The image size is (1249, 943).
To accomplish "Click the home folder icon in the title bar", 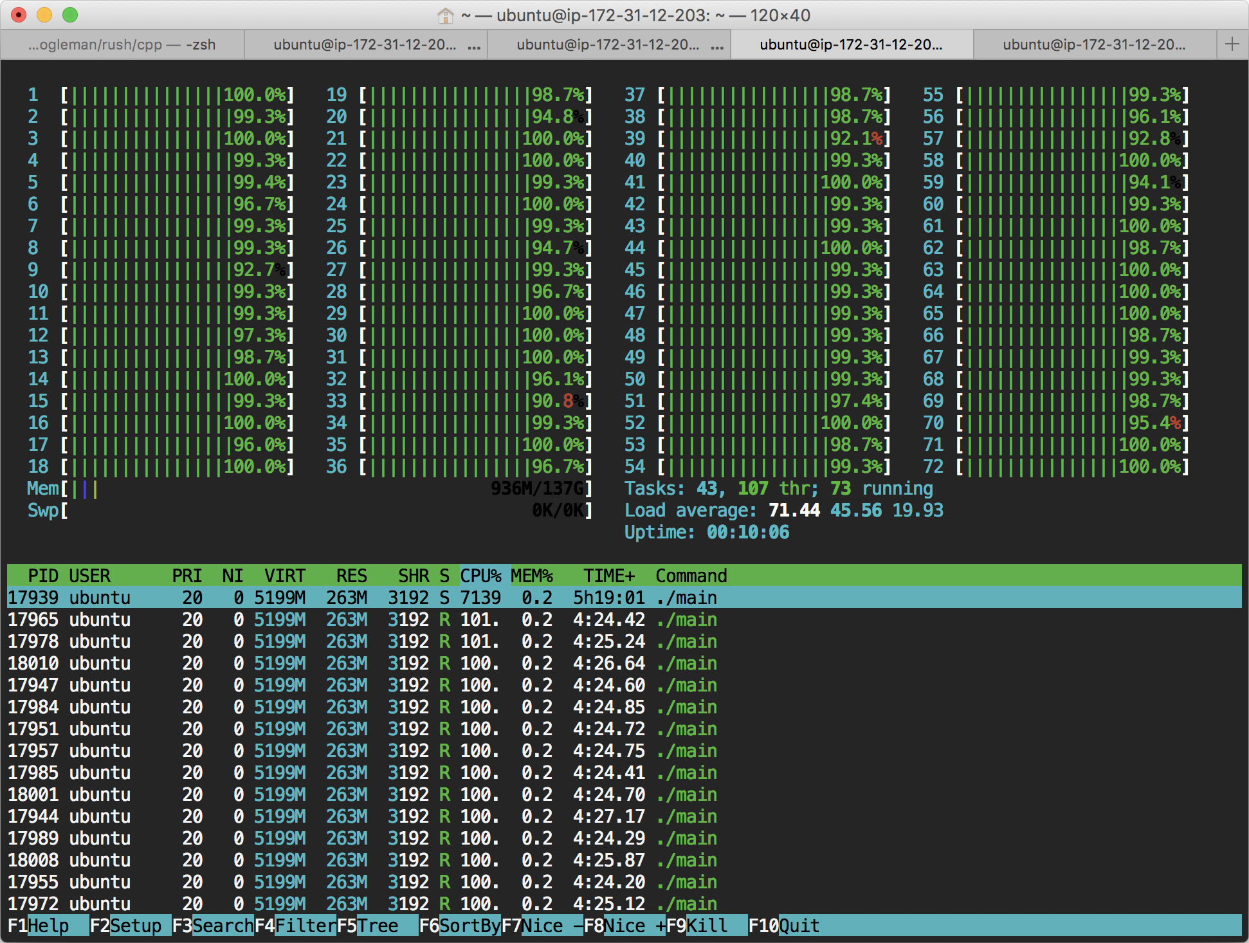I will point(445,15).
